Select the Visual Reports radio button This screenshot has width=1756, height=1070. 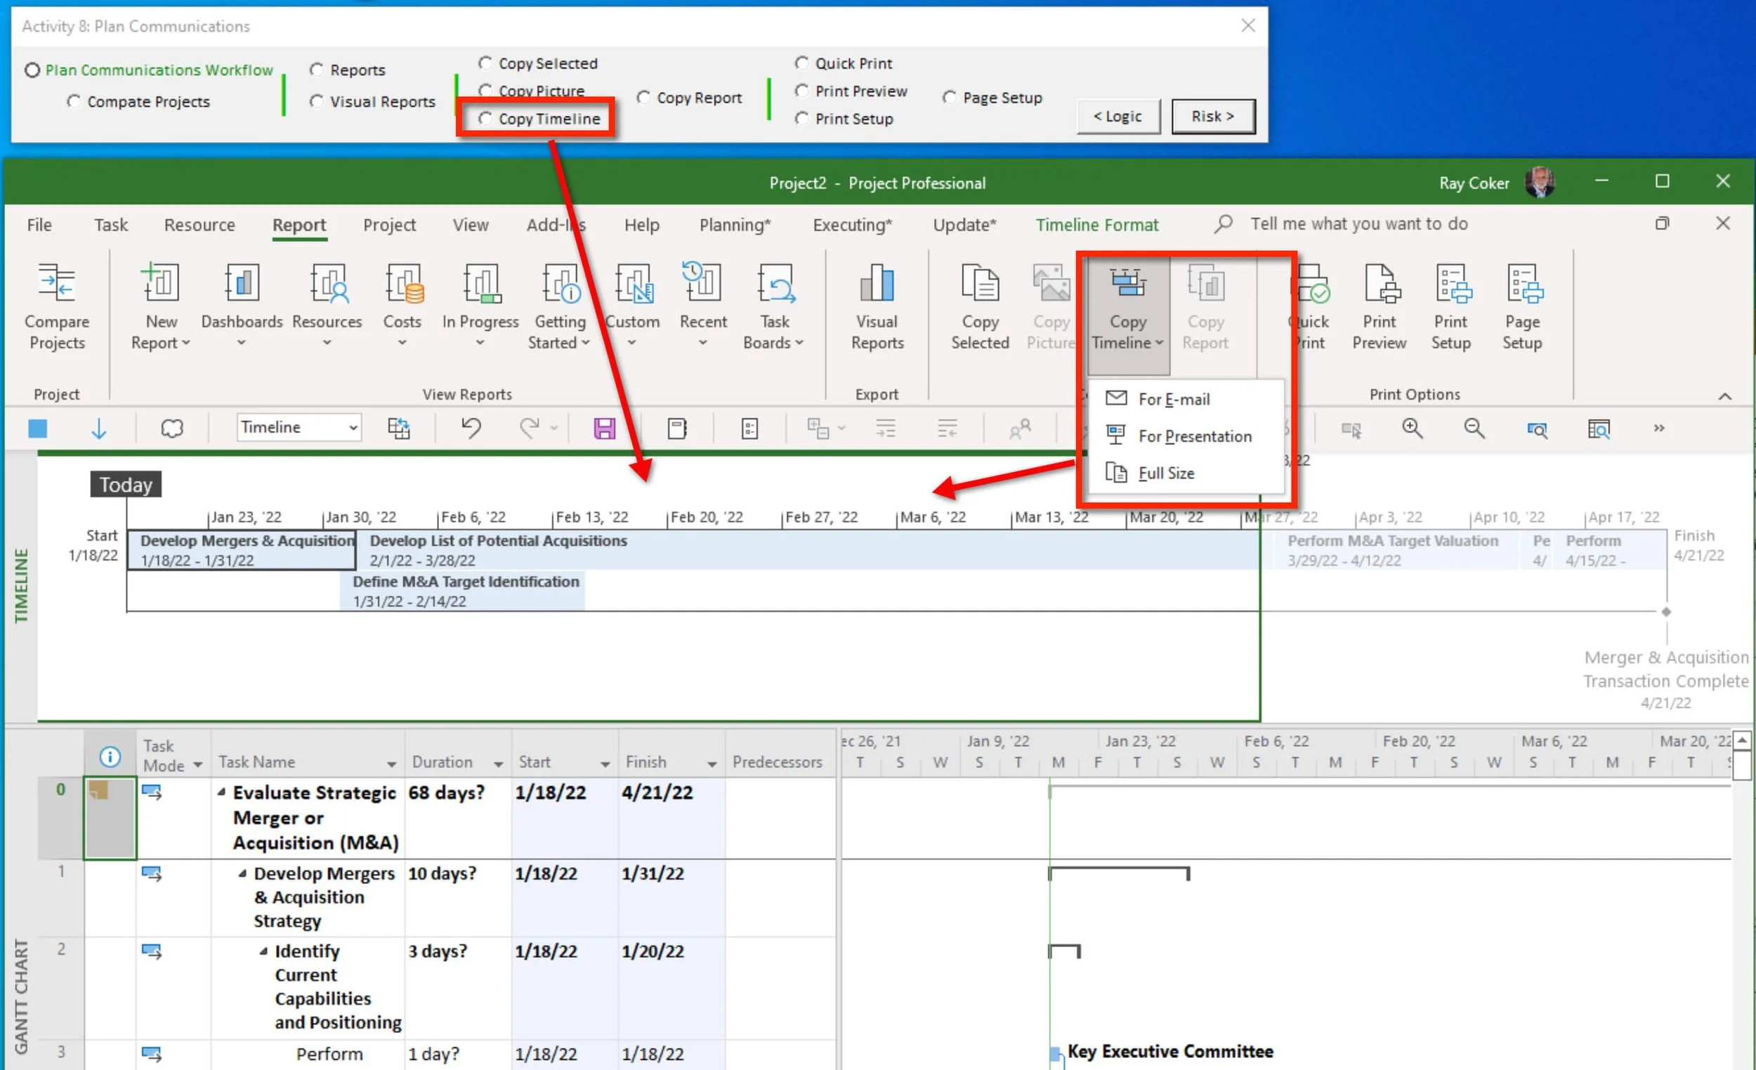tap(316, 101)
